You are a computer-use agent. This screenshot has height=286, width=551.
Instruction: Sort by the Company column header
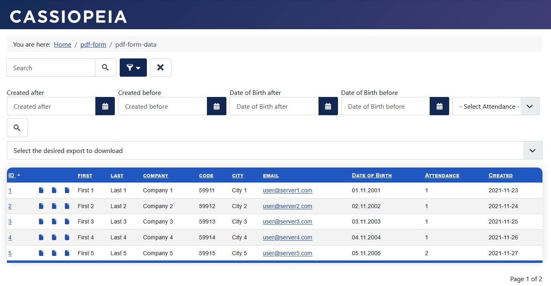tap(155, 176)
